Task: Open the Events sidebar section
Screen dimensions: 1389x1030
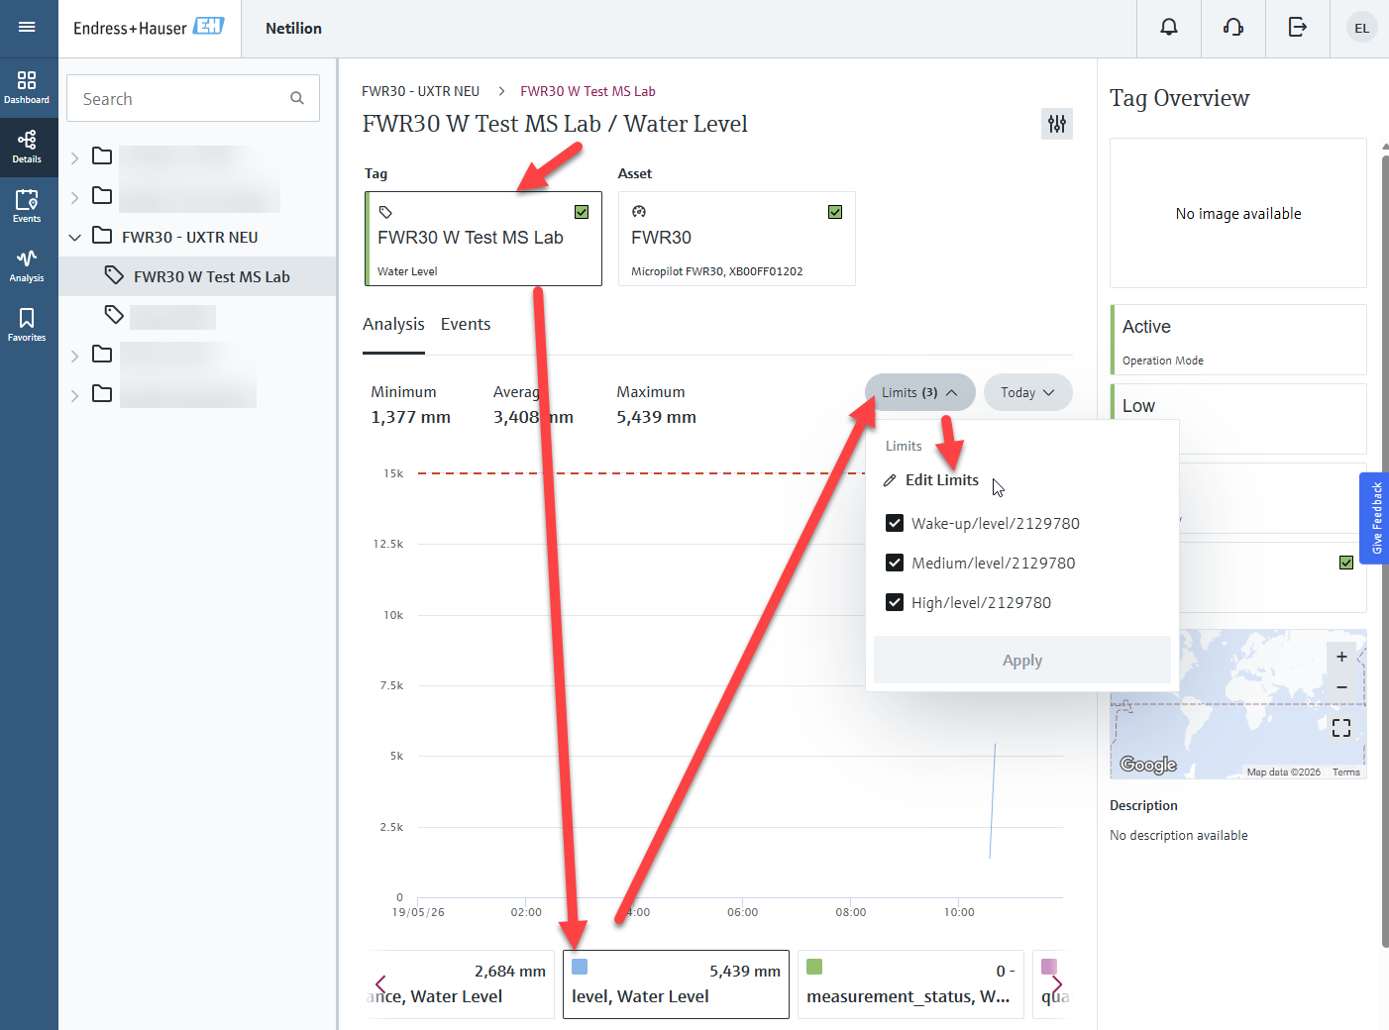Action: (27, 206)
